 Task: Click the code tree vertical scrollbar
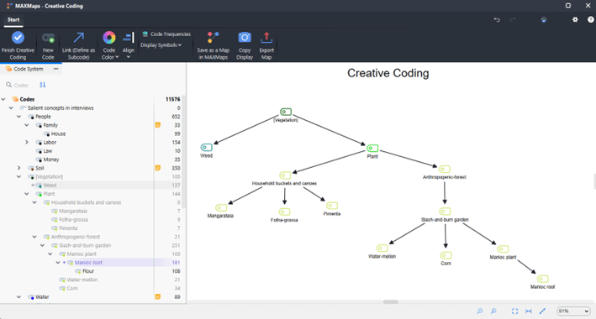point(184,152)
